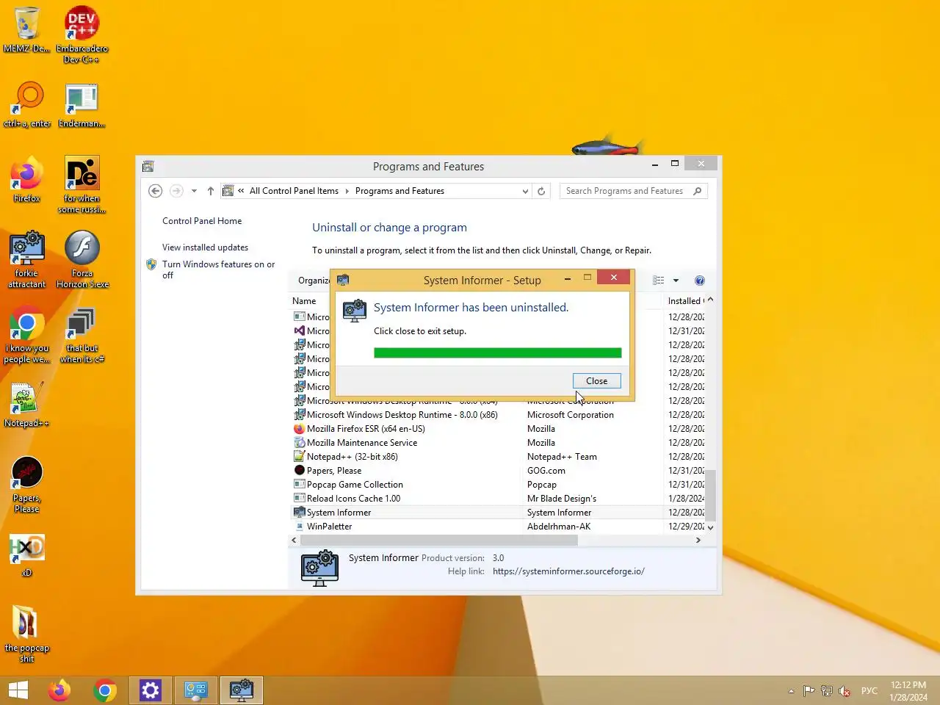Click in Search Programs and Features box
Viewport: 940px width, 705px height.
coord(633,191)
